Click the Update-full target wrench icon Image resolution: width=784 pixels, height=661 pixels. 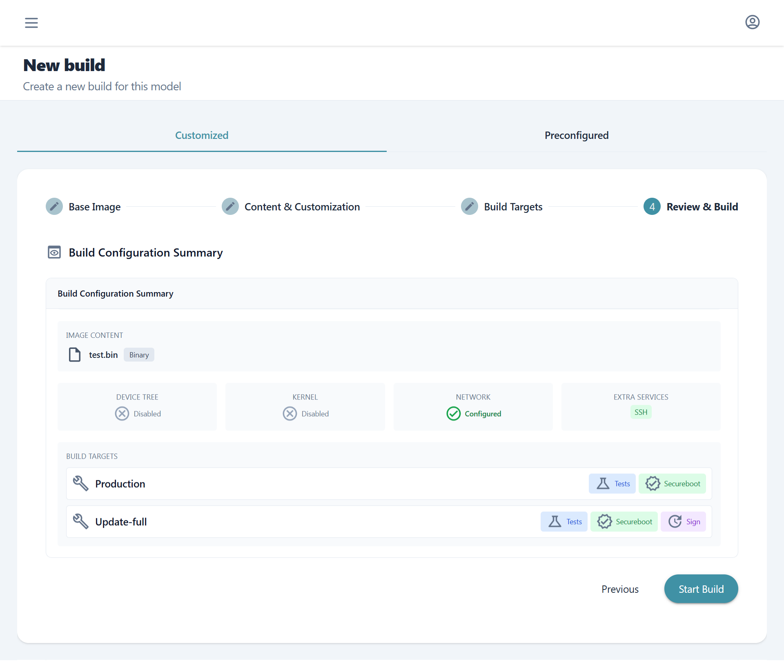(x=81, y=522)
